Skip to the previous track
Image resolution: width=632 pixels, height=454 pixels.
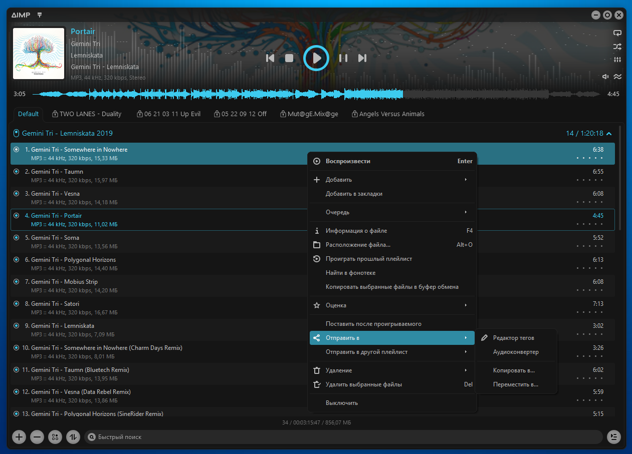click(270, 58)
